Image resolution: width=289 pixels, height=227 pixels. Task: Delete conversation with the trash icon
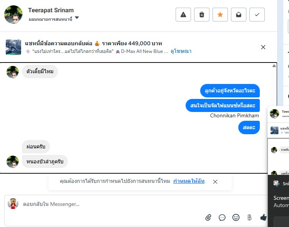pos(202,15)
